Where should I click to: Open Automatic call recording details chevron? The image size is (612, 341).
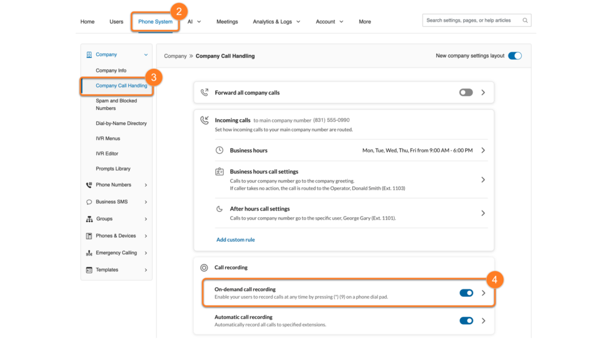coord(483,321)
